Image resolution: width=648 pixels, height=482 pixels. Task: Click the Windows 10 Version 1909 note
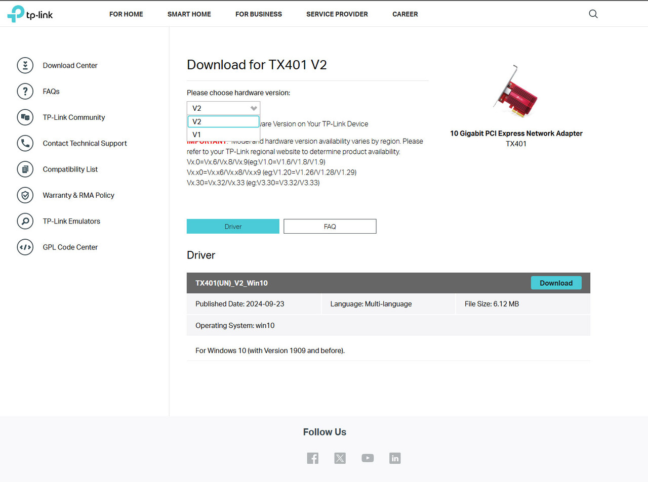(x=270, y=350)
